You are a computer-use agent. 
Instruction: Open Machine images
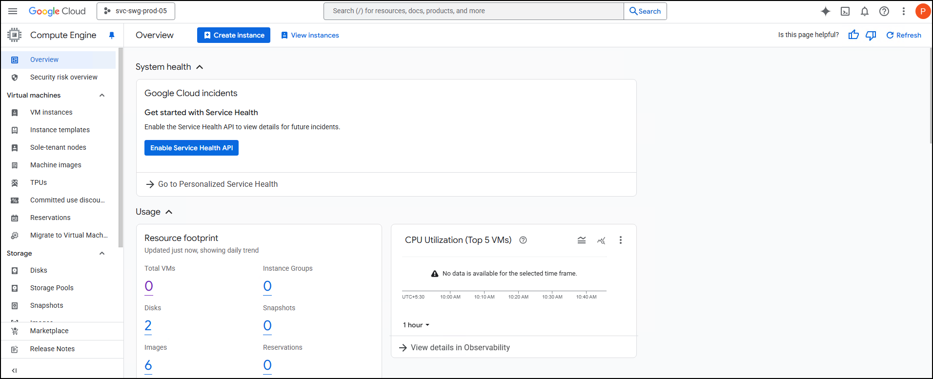coord(59,165)
